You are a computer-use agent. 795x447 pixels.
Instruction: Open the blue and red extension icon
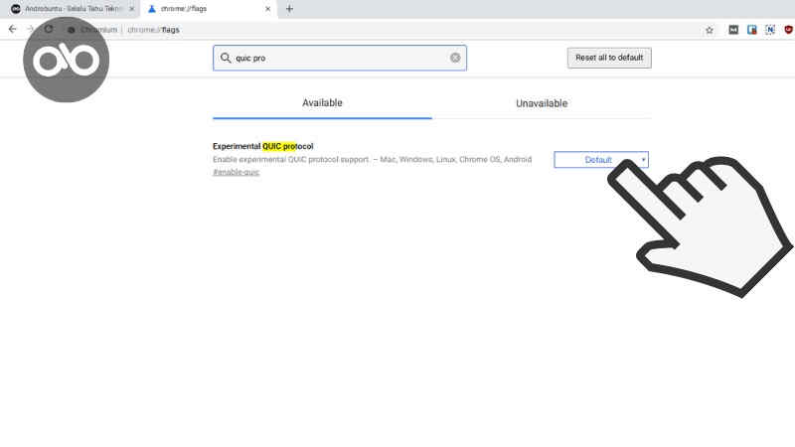(752, 30)
